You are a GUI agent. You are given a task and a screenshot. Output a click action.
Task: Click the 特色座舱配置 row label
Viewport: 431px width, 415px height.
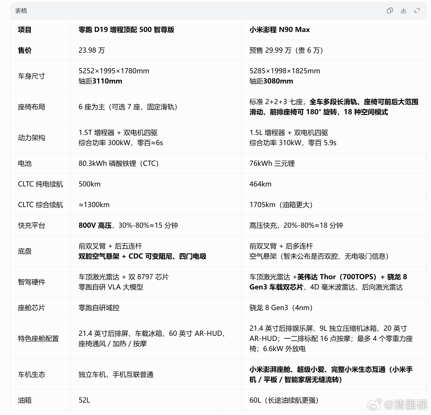click(x=38, y=339)
